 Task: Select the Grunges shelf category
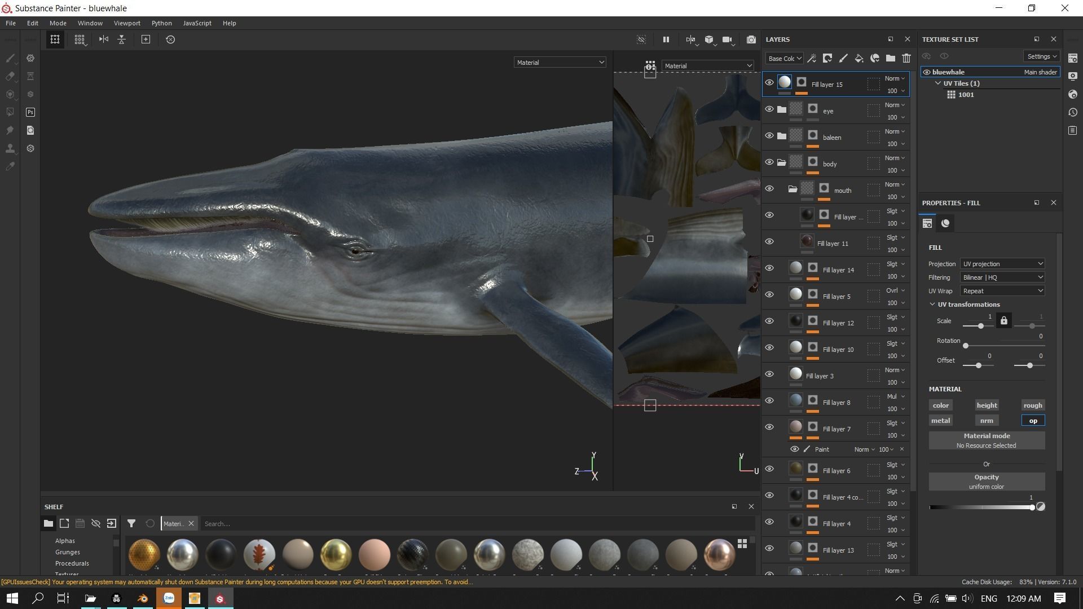68,553
